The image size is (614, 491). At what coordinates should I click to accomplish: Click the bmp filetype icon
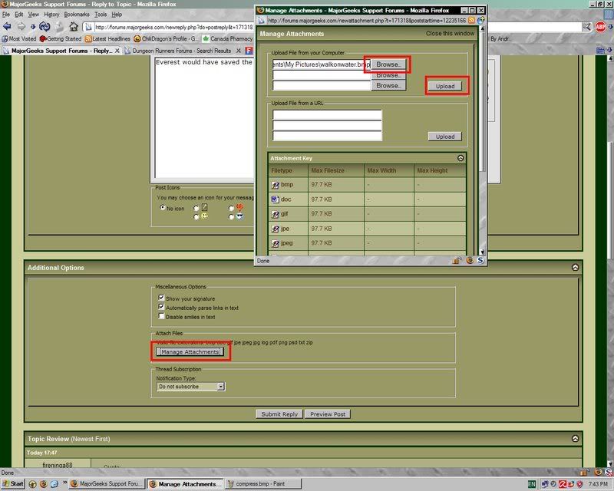coord(276,185)
